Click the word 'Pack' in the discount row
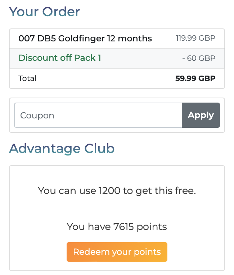This screenshot has width=234, height=275. pos(85,58)
